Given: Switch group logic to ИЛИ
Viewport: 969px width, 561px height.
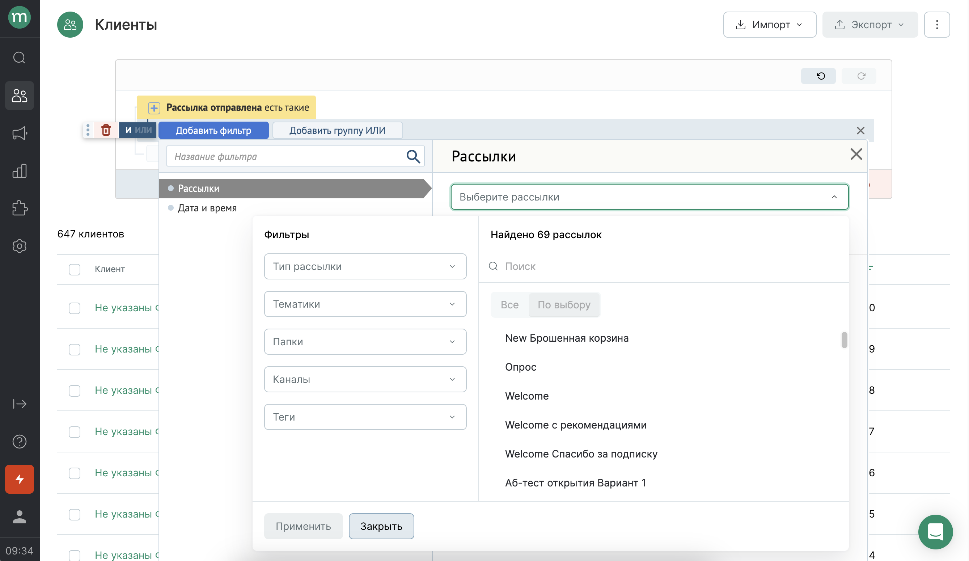Looking at the screenshot, I should point(143,130).
